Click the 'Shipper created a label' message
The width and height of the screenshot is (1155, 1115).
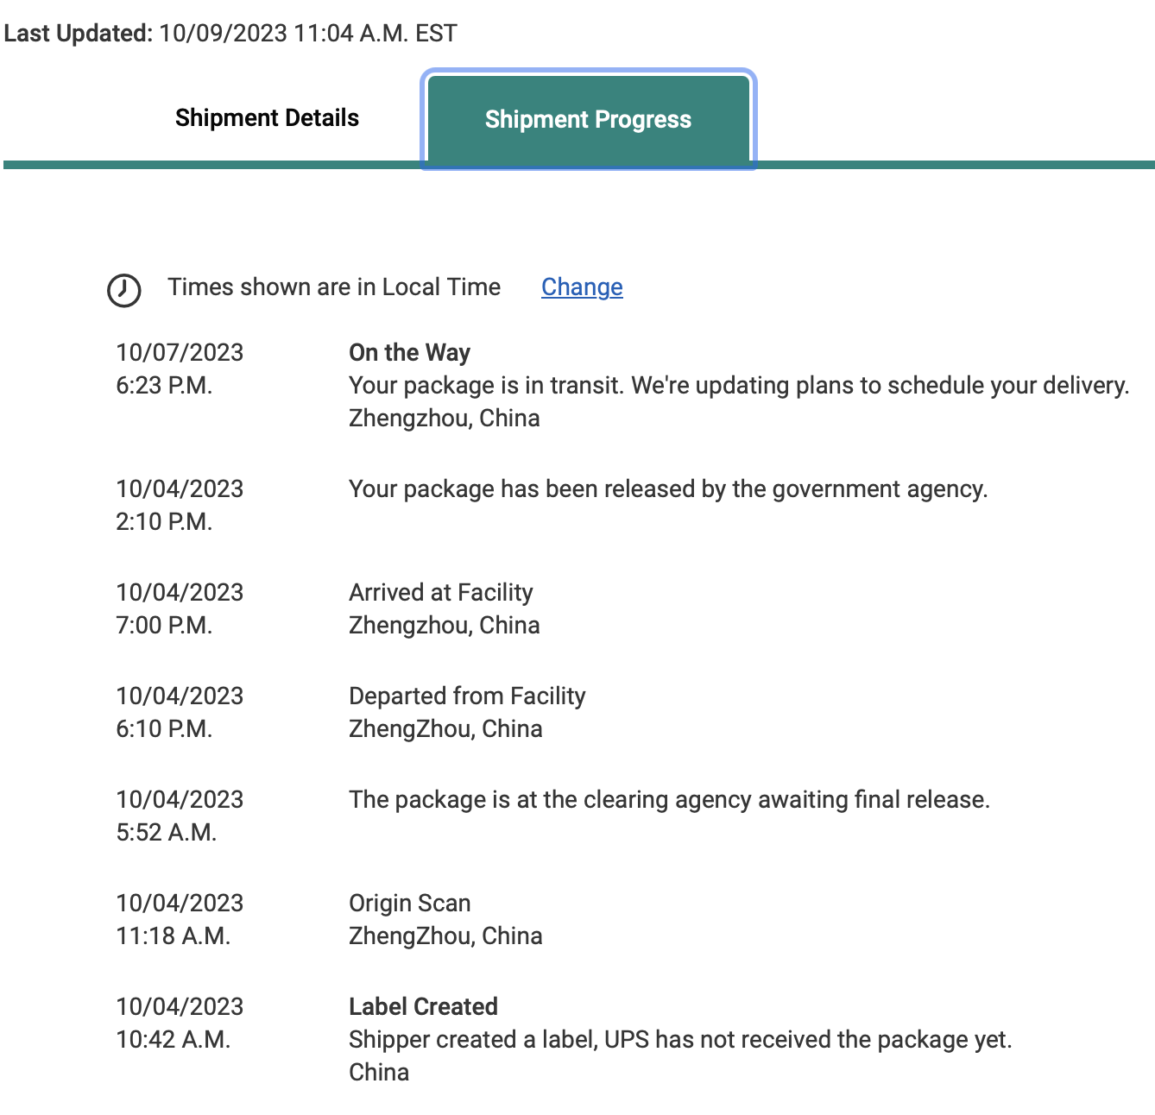click(679, 1040)
